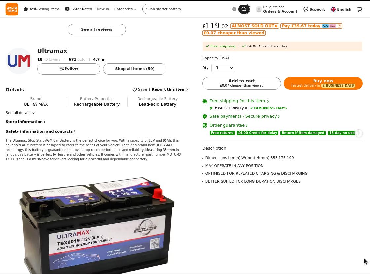Click into the search input field

188,9
